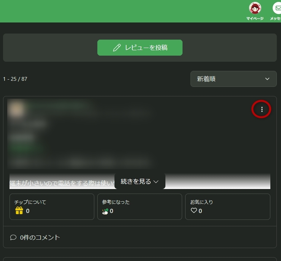Screen dimensions: 281x261
Task: Click the yellow gift chip icon
Action: [x=19, y=211]
